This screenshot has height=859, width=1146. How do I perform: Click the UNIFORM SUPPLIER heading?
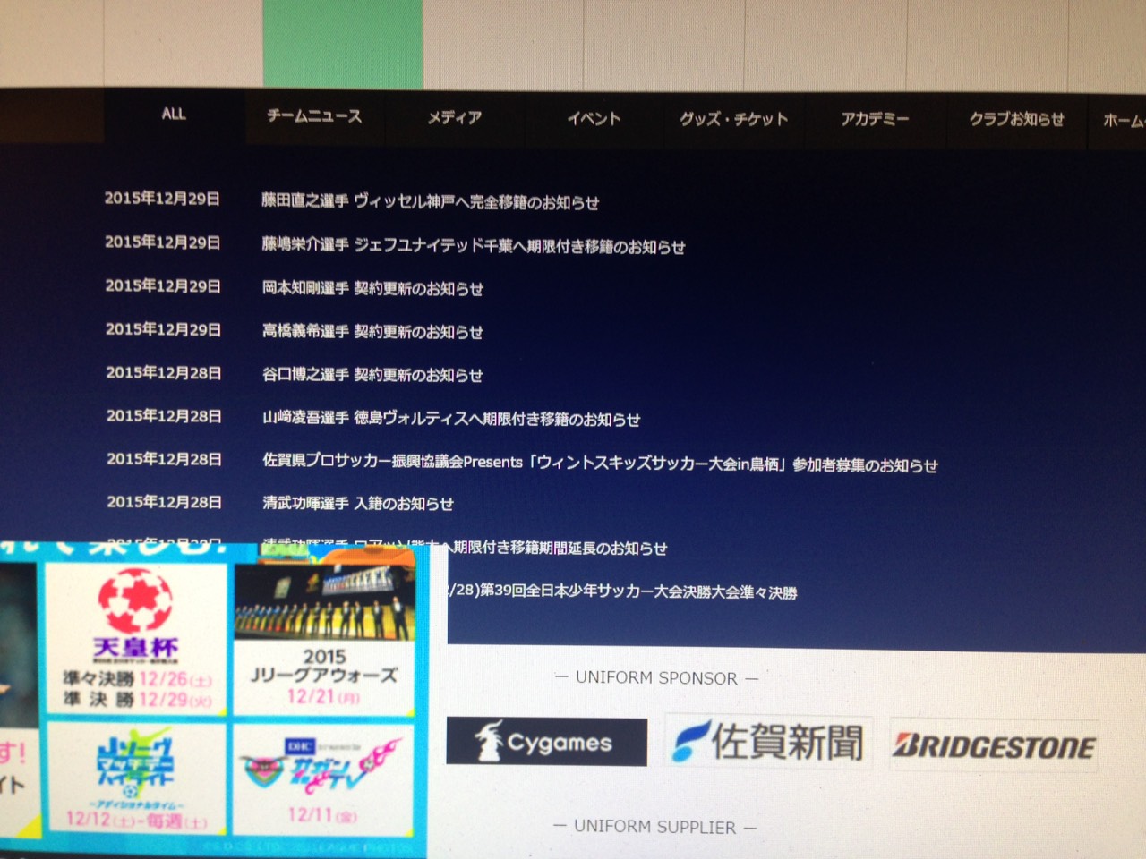pyautogui.click(x=654, y=827)
